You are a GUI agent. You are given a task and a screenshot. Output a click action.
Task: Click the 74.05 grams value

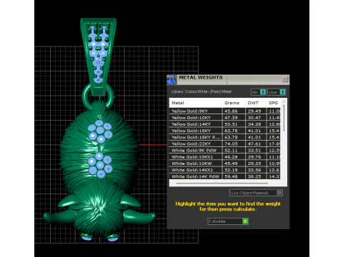click(231, 143)
